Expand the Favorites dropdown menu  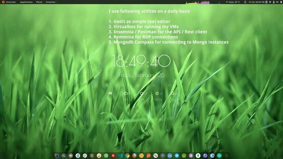51,2
